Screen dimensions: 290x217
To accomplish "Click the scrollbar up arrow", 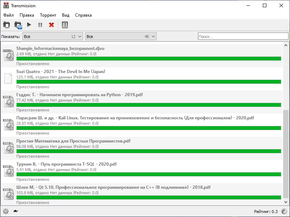I will pos(286,45).
